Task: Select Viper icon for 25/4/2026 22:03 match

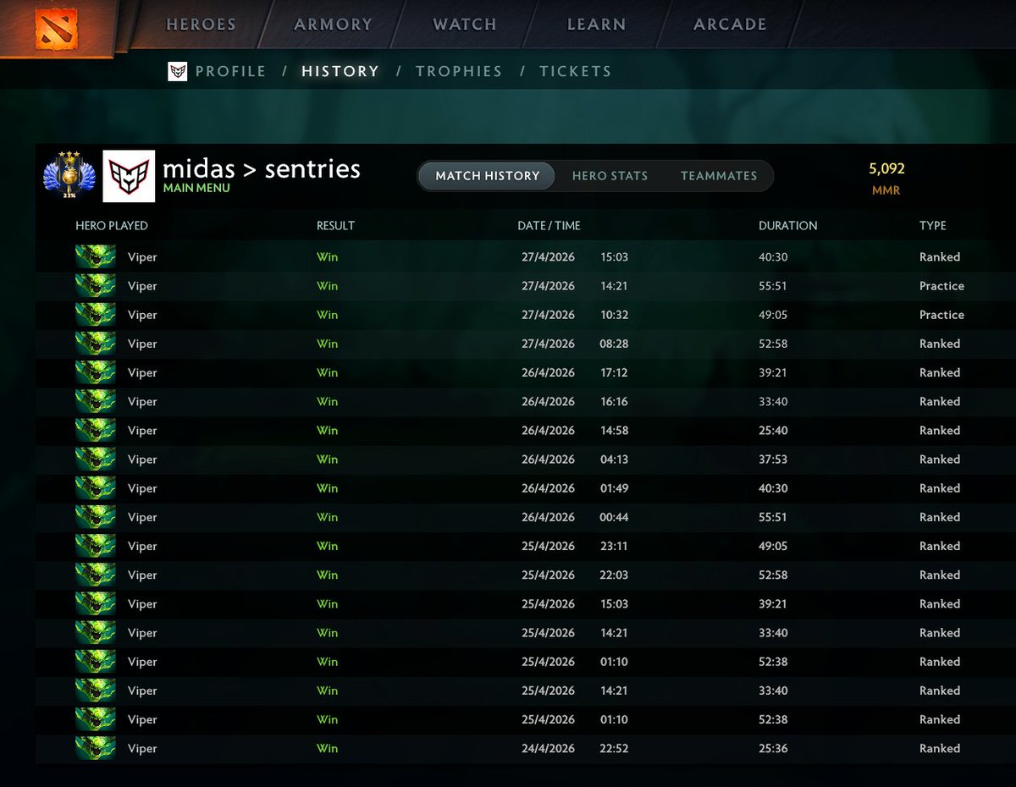Action: click(96, 575)
